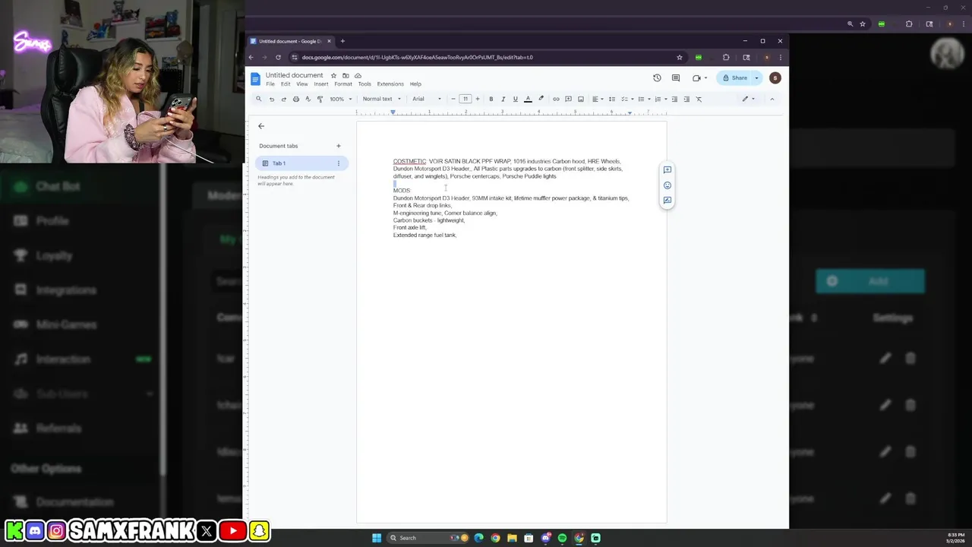Open the Windows Start menu

point(376,538)
